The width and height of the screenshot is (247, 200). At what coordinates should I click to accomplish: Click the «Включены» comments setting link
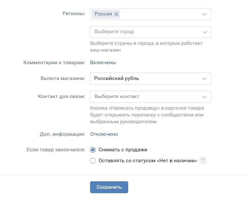pyautogui.click(x=103, y=63)
